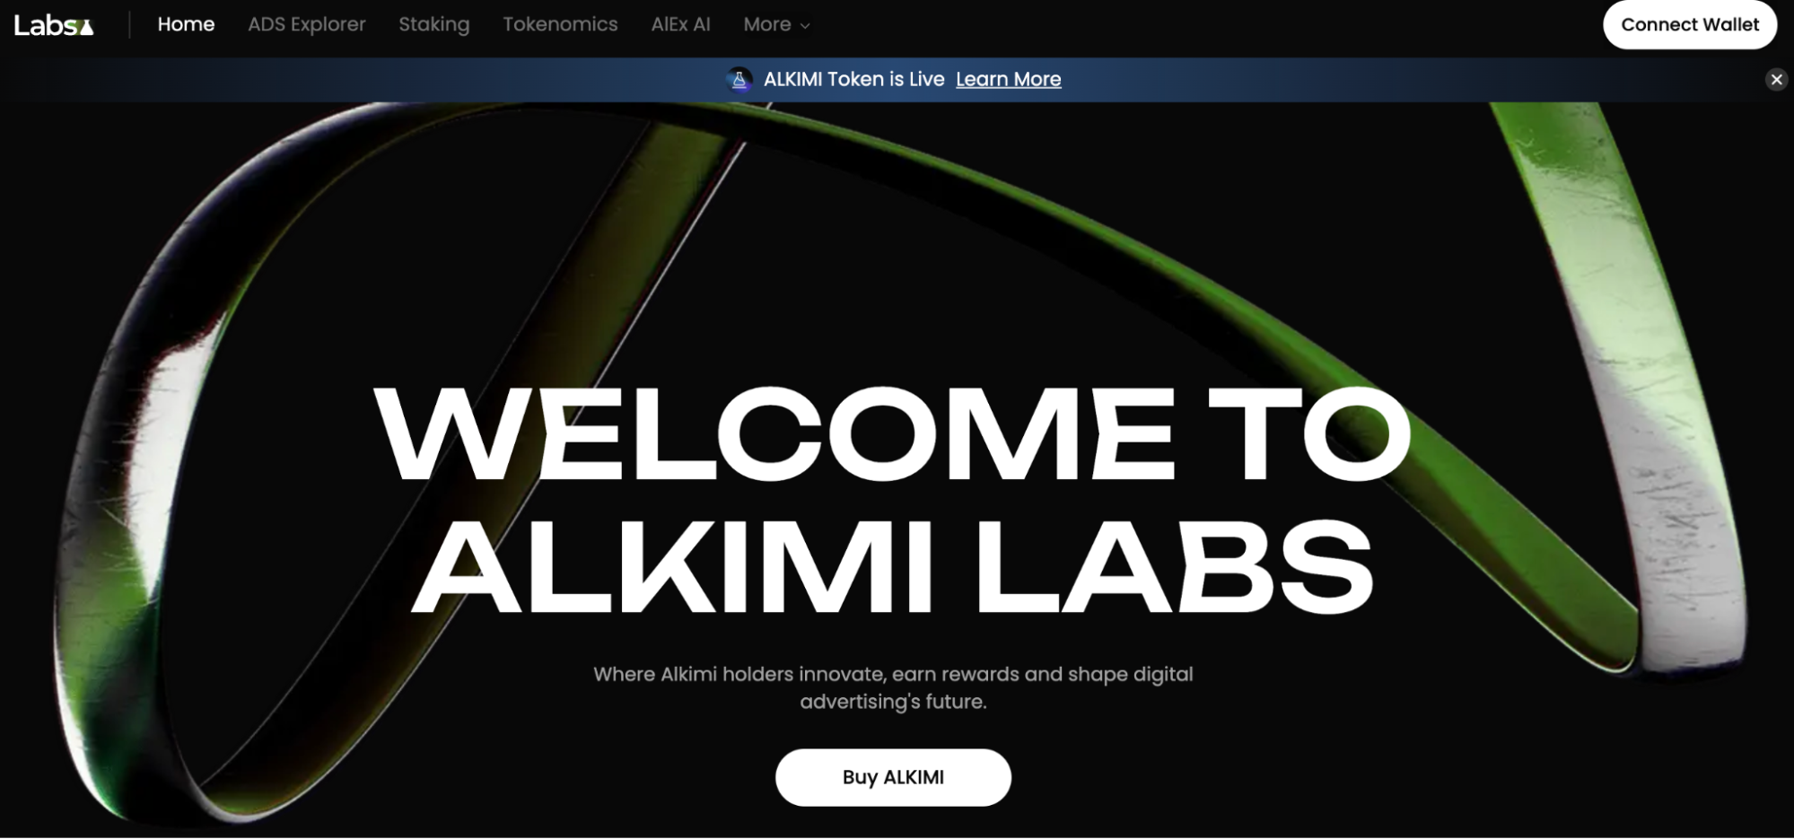Click the Connect Wallet button
This screenshot has height=839, width=1794.
point(1690,24)
